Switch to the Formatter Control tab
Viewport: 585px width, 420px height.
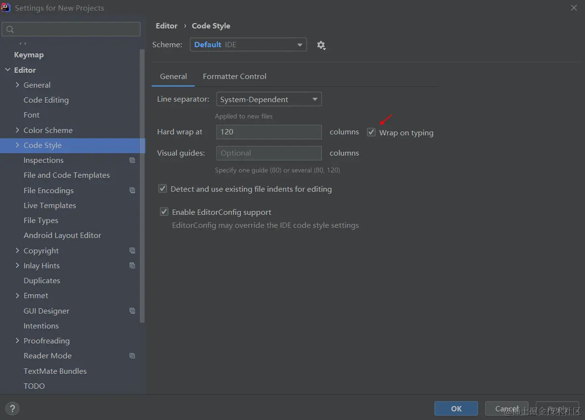(x=234, y=76)
